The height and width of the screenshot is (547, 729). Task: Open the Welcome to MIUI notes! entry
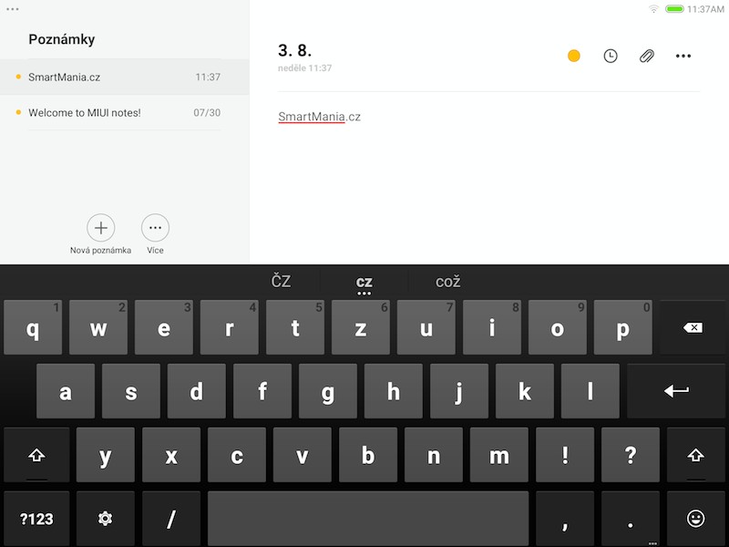pyautogui.click(x=125, y=112)
